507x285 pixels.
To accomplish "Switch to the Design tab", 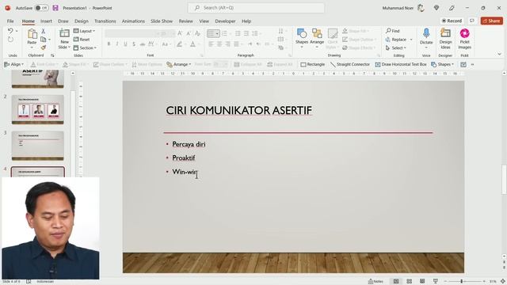I will (x=81, y=21).
